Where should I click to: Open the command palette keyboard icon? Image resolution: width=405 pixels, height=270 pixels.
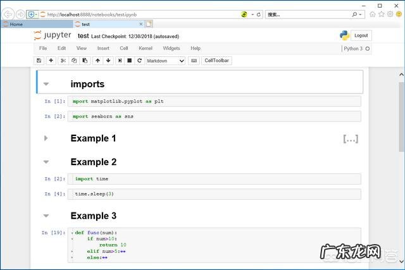point(194,61)
